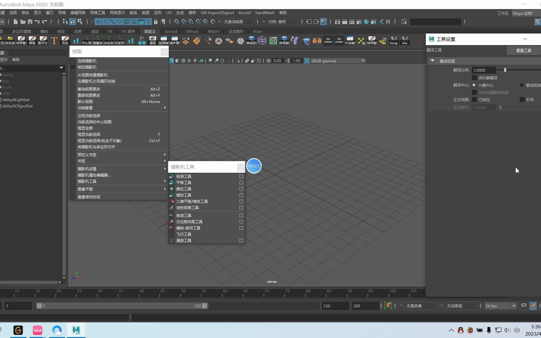
Task: Click the IPR render icon
Action: pos(352,22)
